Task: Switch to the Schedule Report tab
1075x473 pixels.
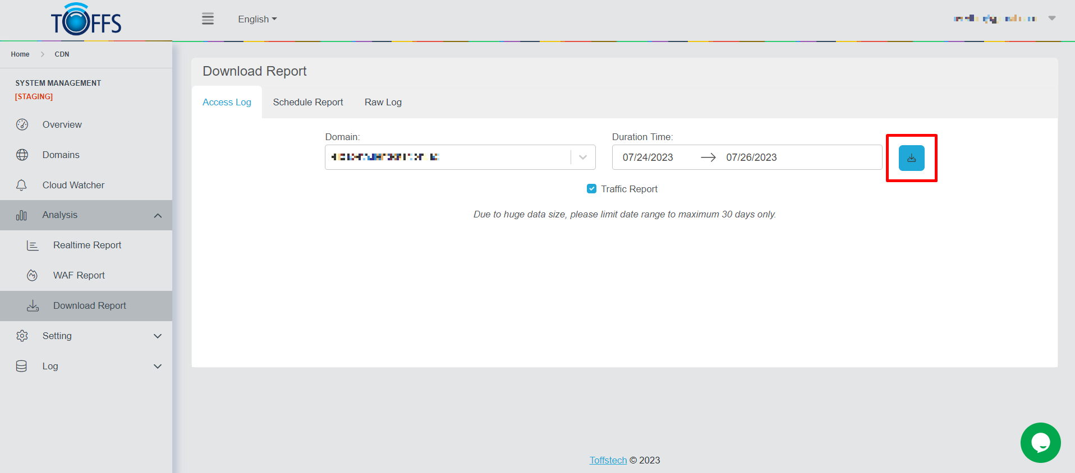Action: pyautogui.click(x=307, y=102)
